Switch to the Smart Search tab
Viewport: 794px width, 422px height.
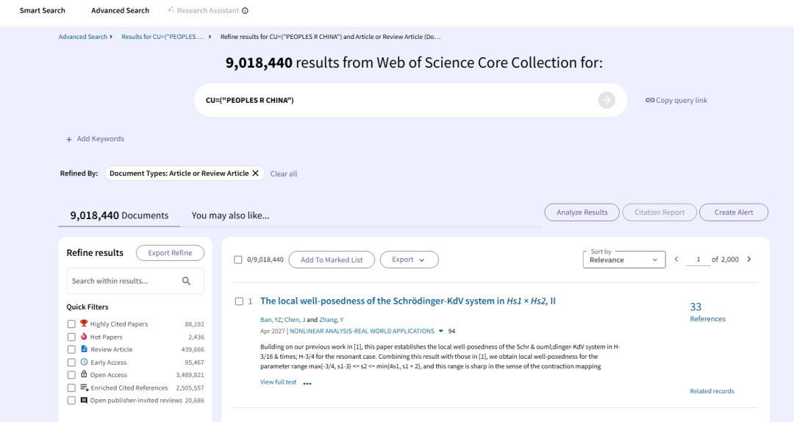pos(42,10)
